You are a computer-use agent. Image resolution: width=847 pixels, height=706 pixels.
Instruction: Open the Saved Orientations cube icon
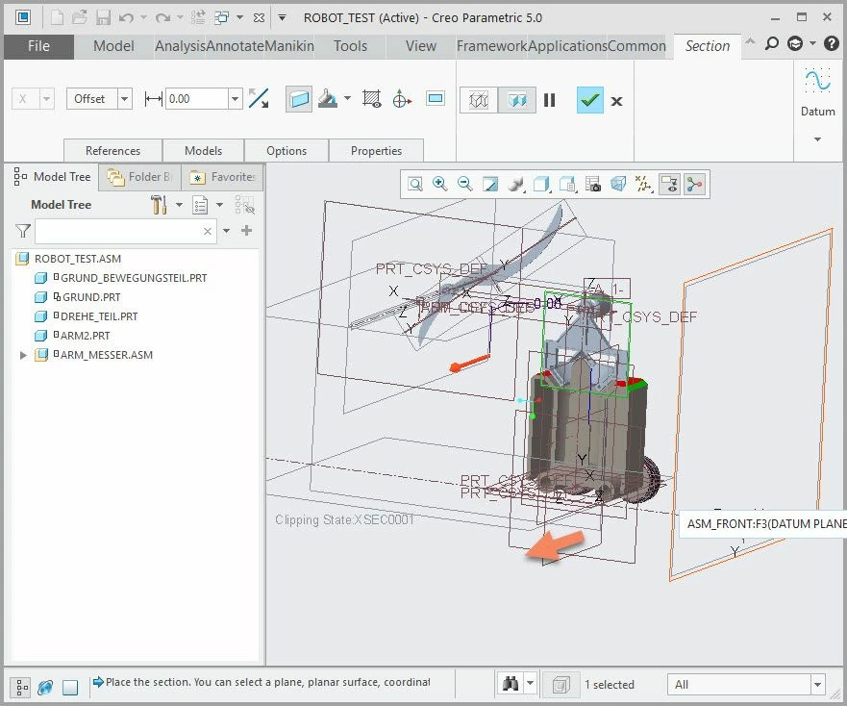(541, 185)
